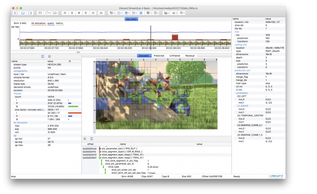The width and height of the screenshot is (317, 194).
Task: Select the stream info list view icon
Action: (43, 57)
